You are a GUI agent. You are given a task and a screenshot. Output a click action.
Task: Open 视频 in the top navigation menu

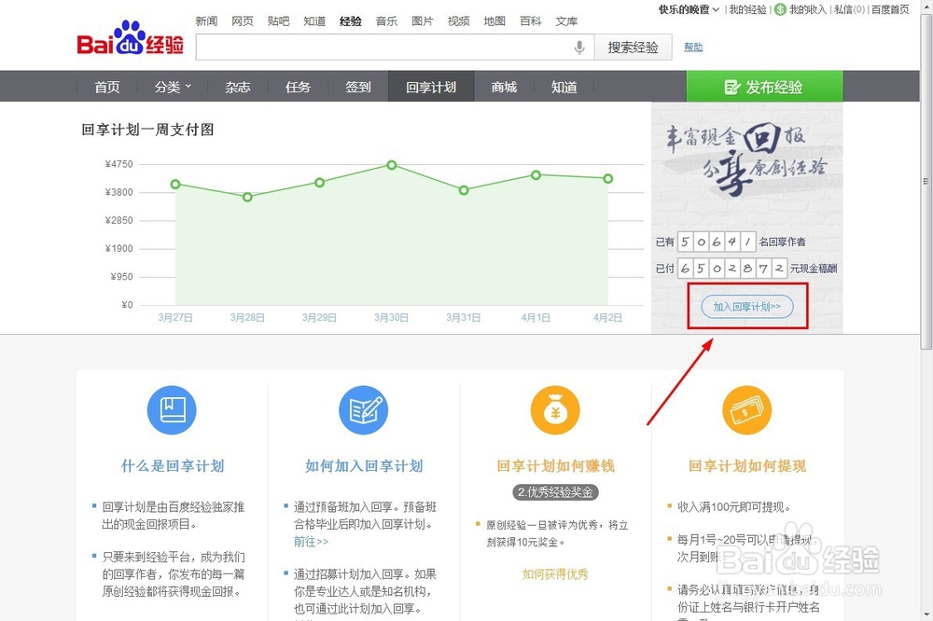point(458,21)
